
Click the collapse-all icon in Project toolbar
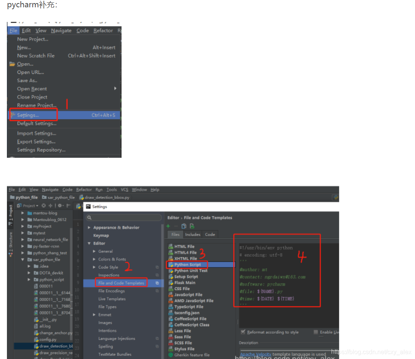pos(50,205)
